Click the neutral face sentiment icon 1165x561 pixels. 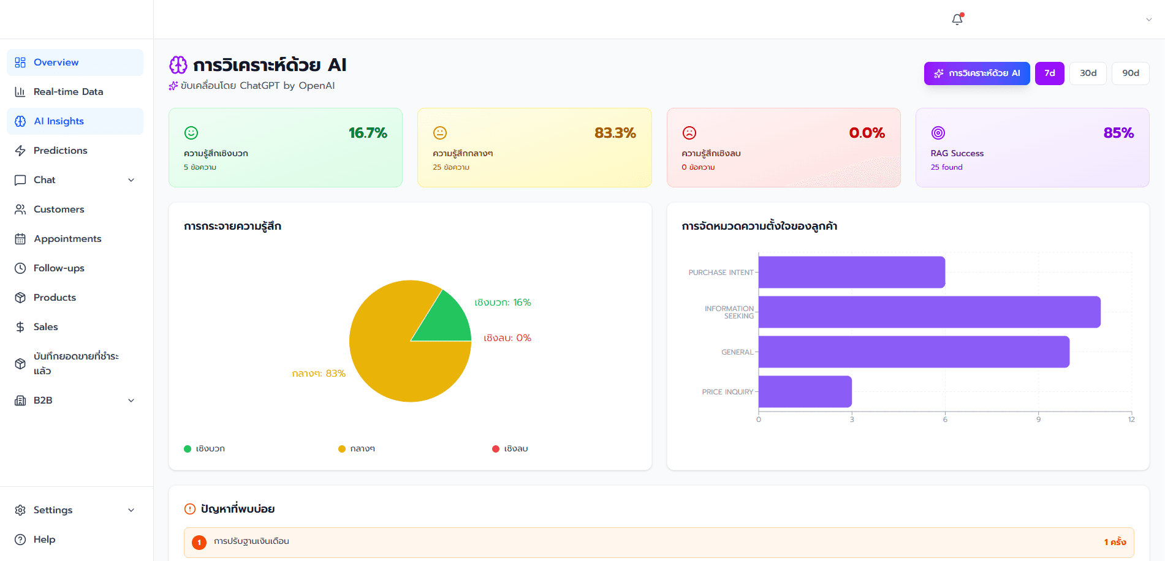[x=440, y=133]
